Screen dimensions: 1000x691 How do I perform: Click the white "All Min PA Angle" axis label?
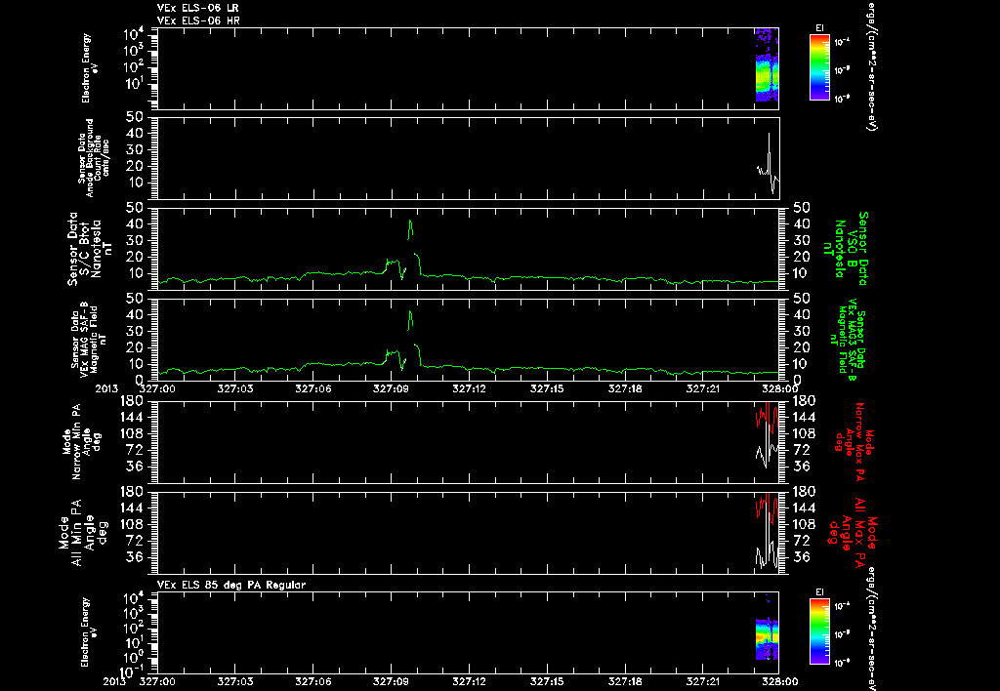(x=84, y=532)
